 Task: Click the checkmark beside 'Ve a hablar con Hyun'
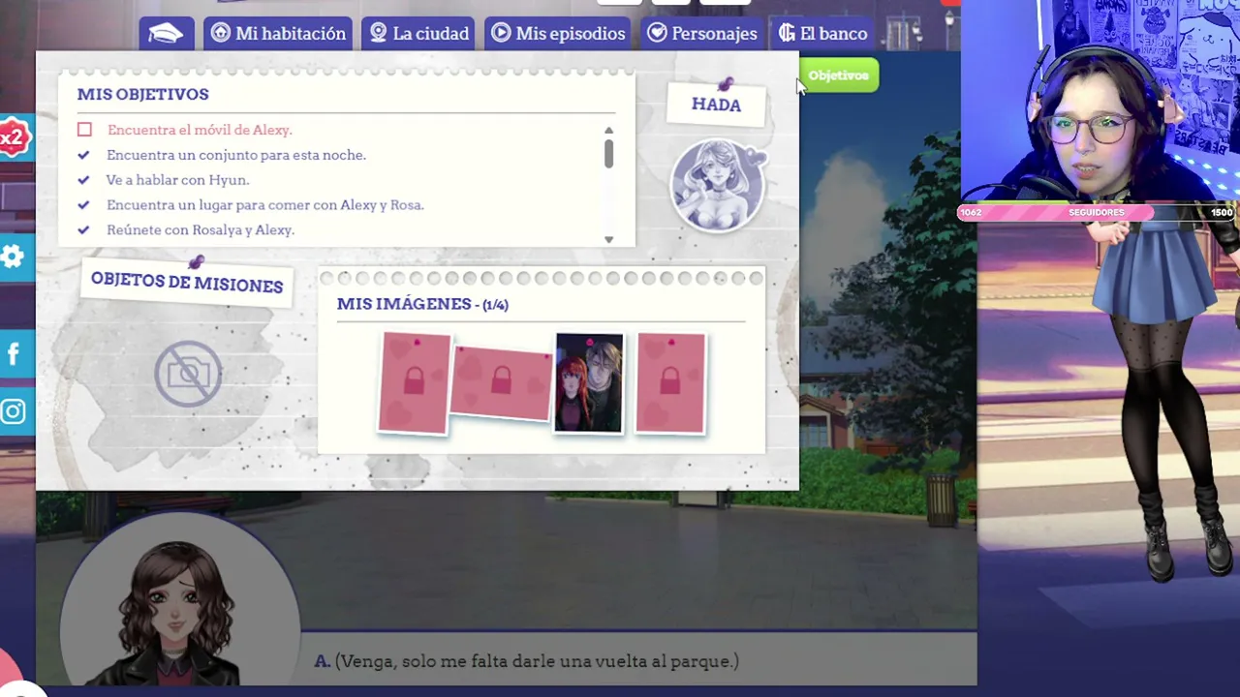83,180
